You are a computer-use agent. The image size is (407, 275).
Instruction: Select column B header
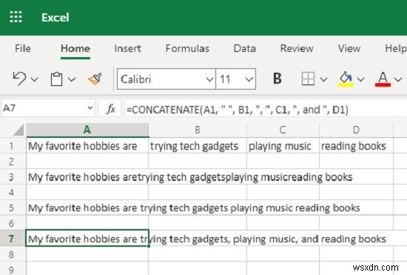click(x=198, y=130)
